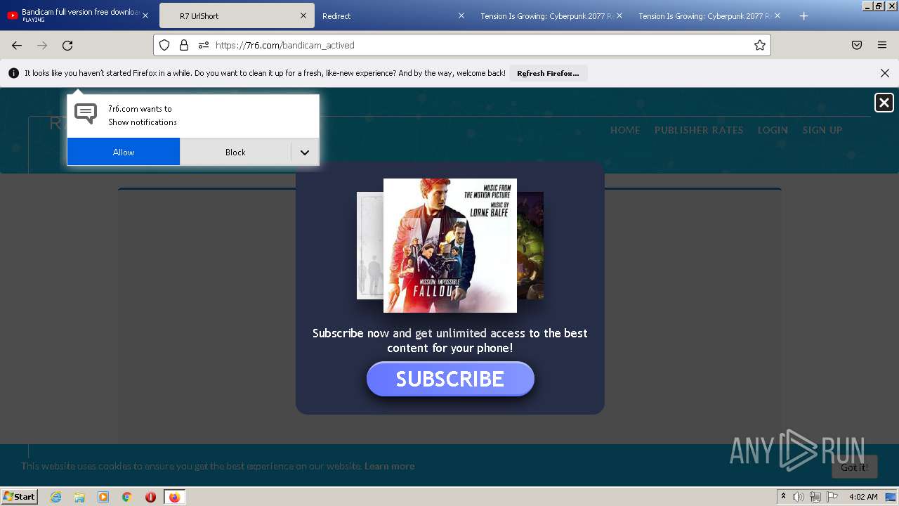
Task: Switch to the Redirect tab
Action: tap(393, 15)
